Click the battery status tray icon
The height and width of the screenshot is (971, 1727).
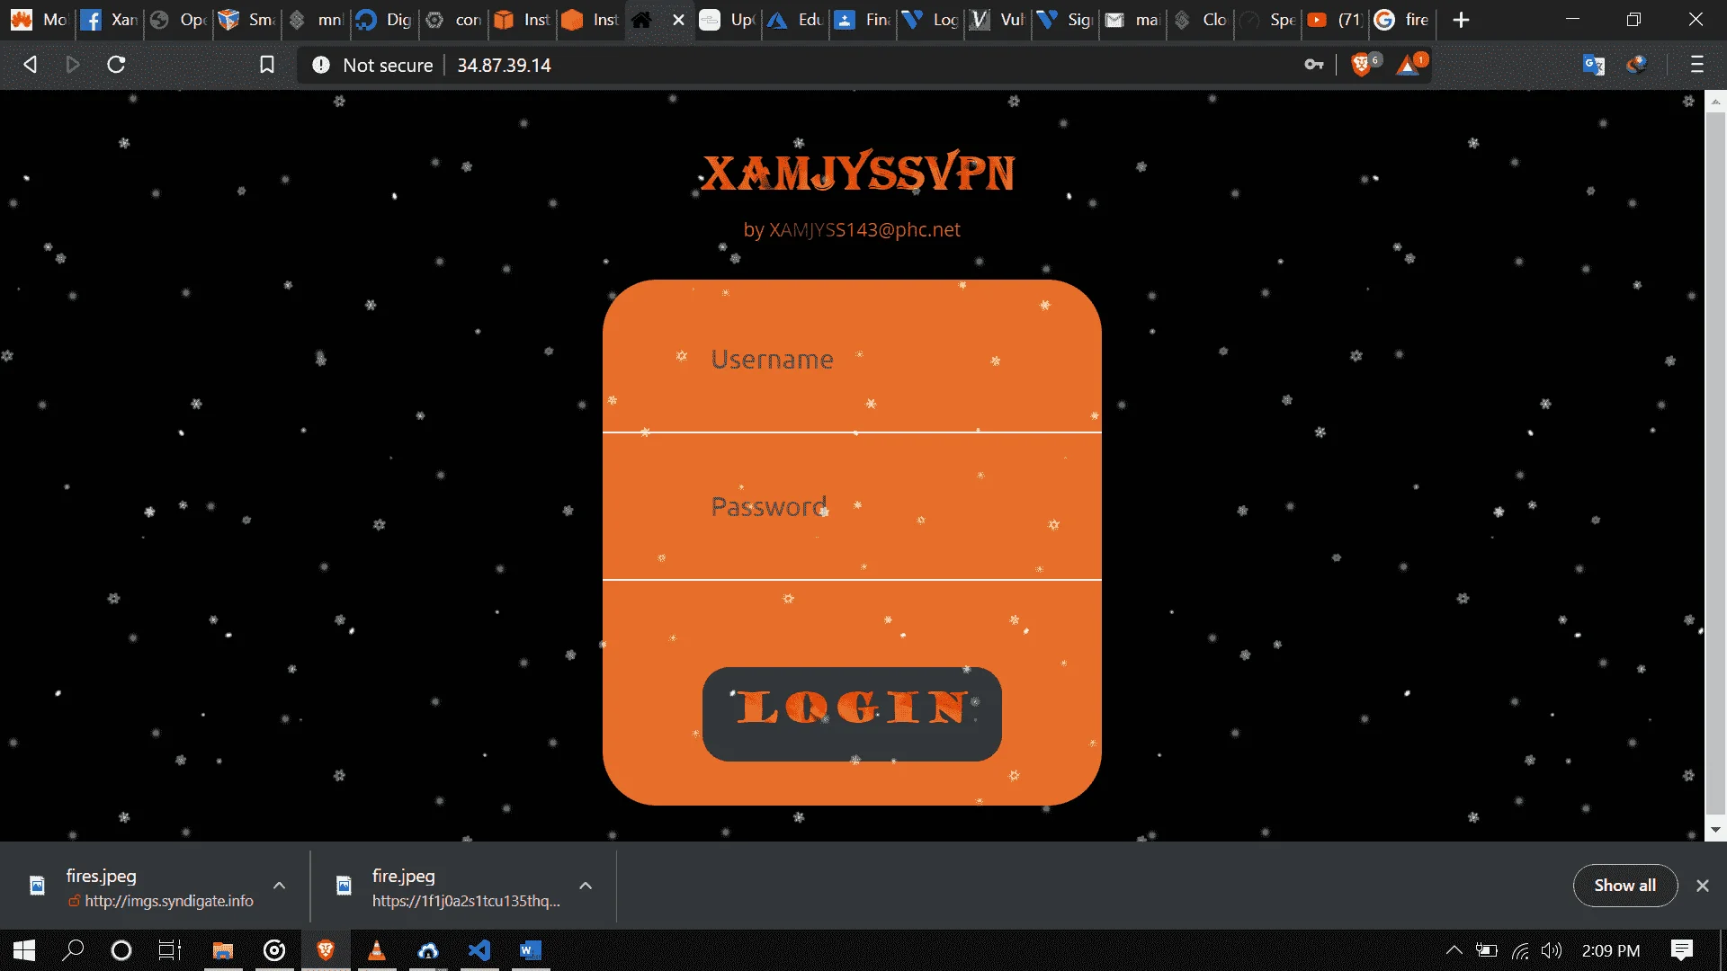point(1487,950)
